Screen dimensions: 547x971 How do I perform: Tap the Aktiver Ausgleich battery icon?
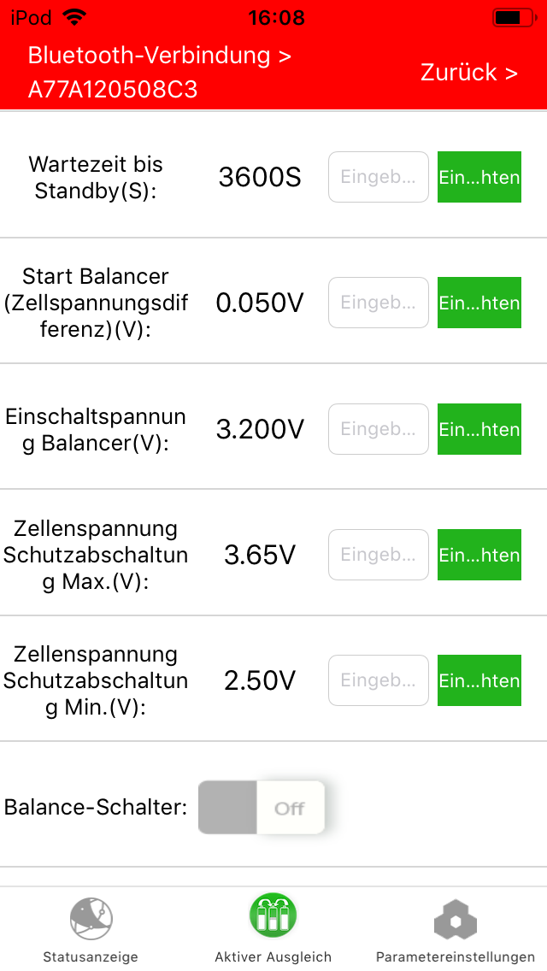(273, 915)
